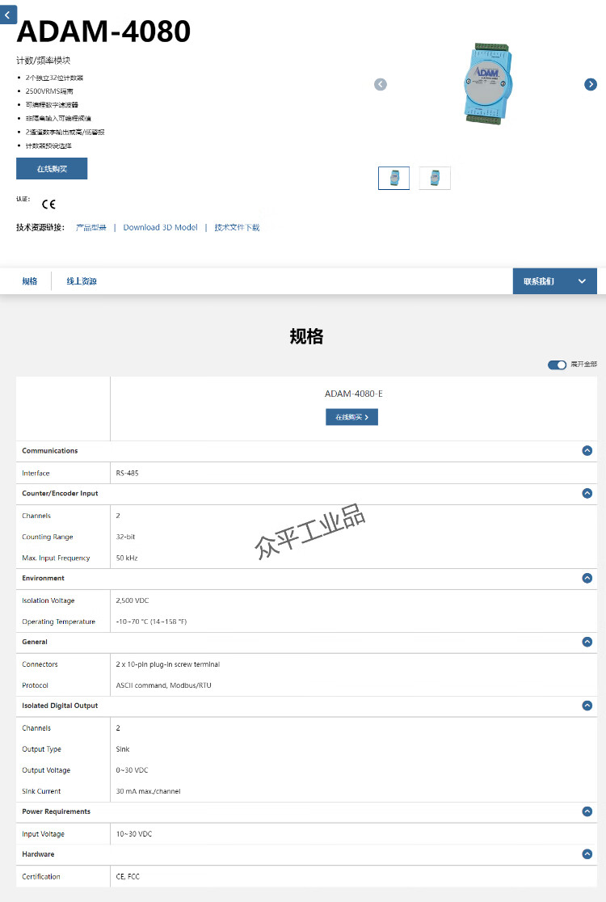Click the 在线购买 button under ADAM-4080-E
The width and height of the screenshot is (606, 902).
[x=351, y=417]
